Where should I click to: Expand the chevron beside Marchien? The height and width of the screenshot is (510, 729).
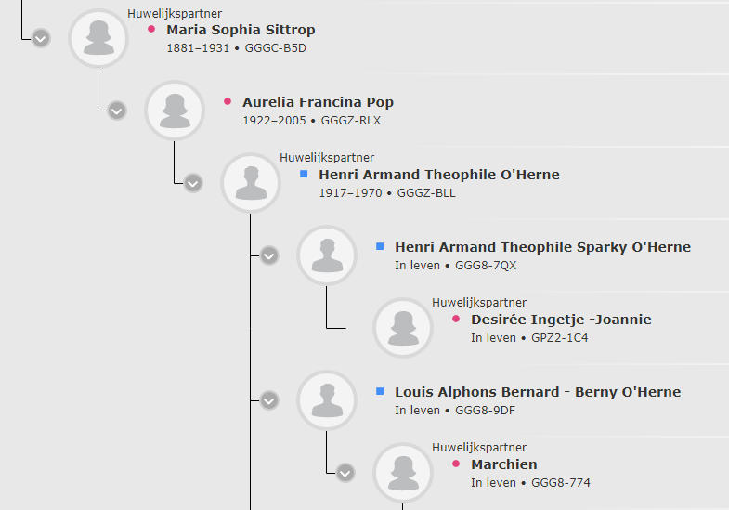(x=345, y=473)
